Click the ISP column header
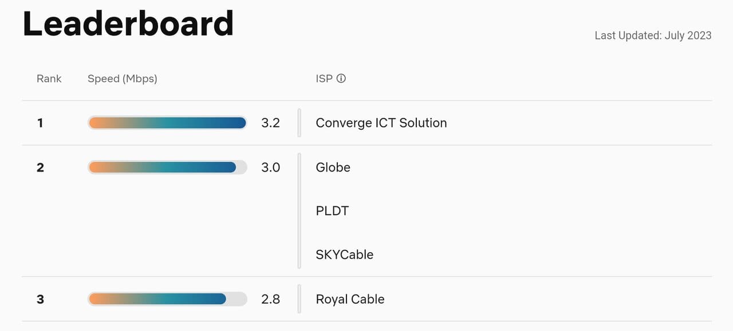The image size is (733, 331). click(324, 78)
